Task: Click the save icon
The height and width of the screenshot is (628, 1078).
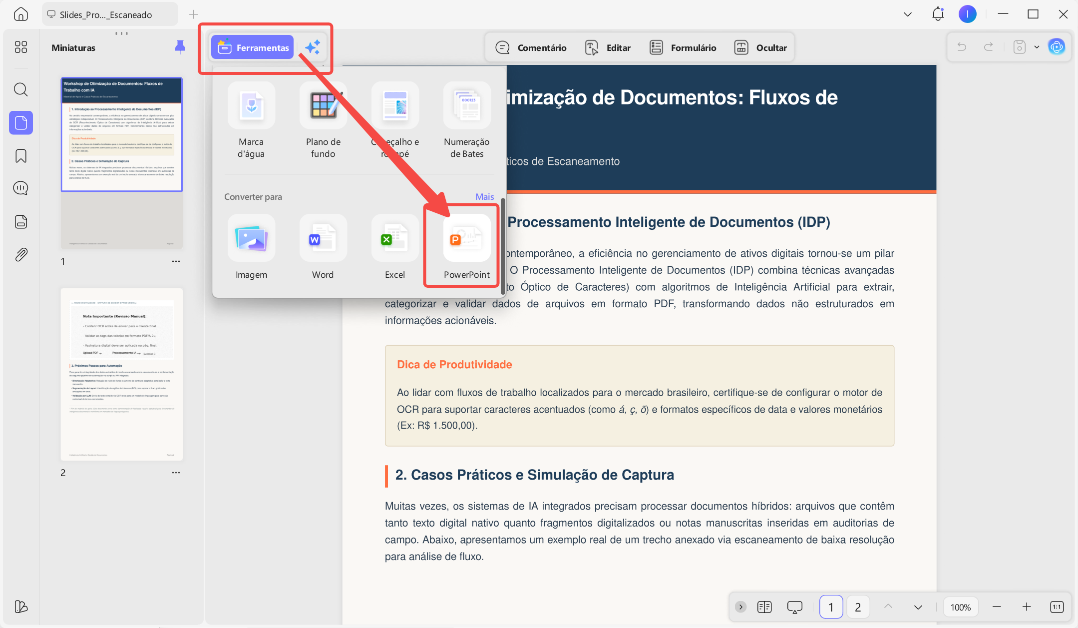Action: [1019, 47]
